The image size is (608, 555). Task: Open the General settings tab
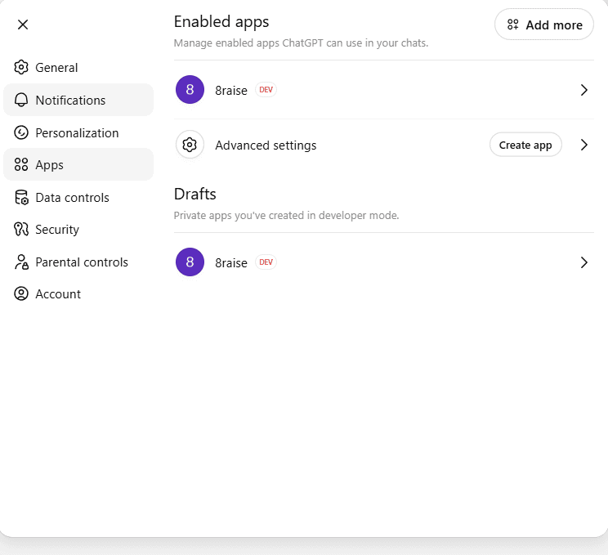point(78,68)
